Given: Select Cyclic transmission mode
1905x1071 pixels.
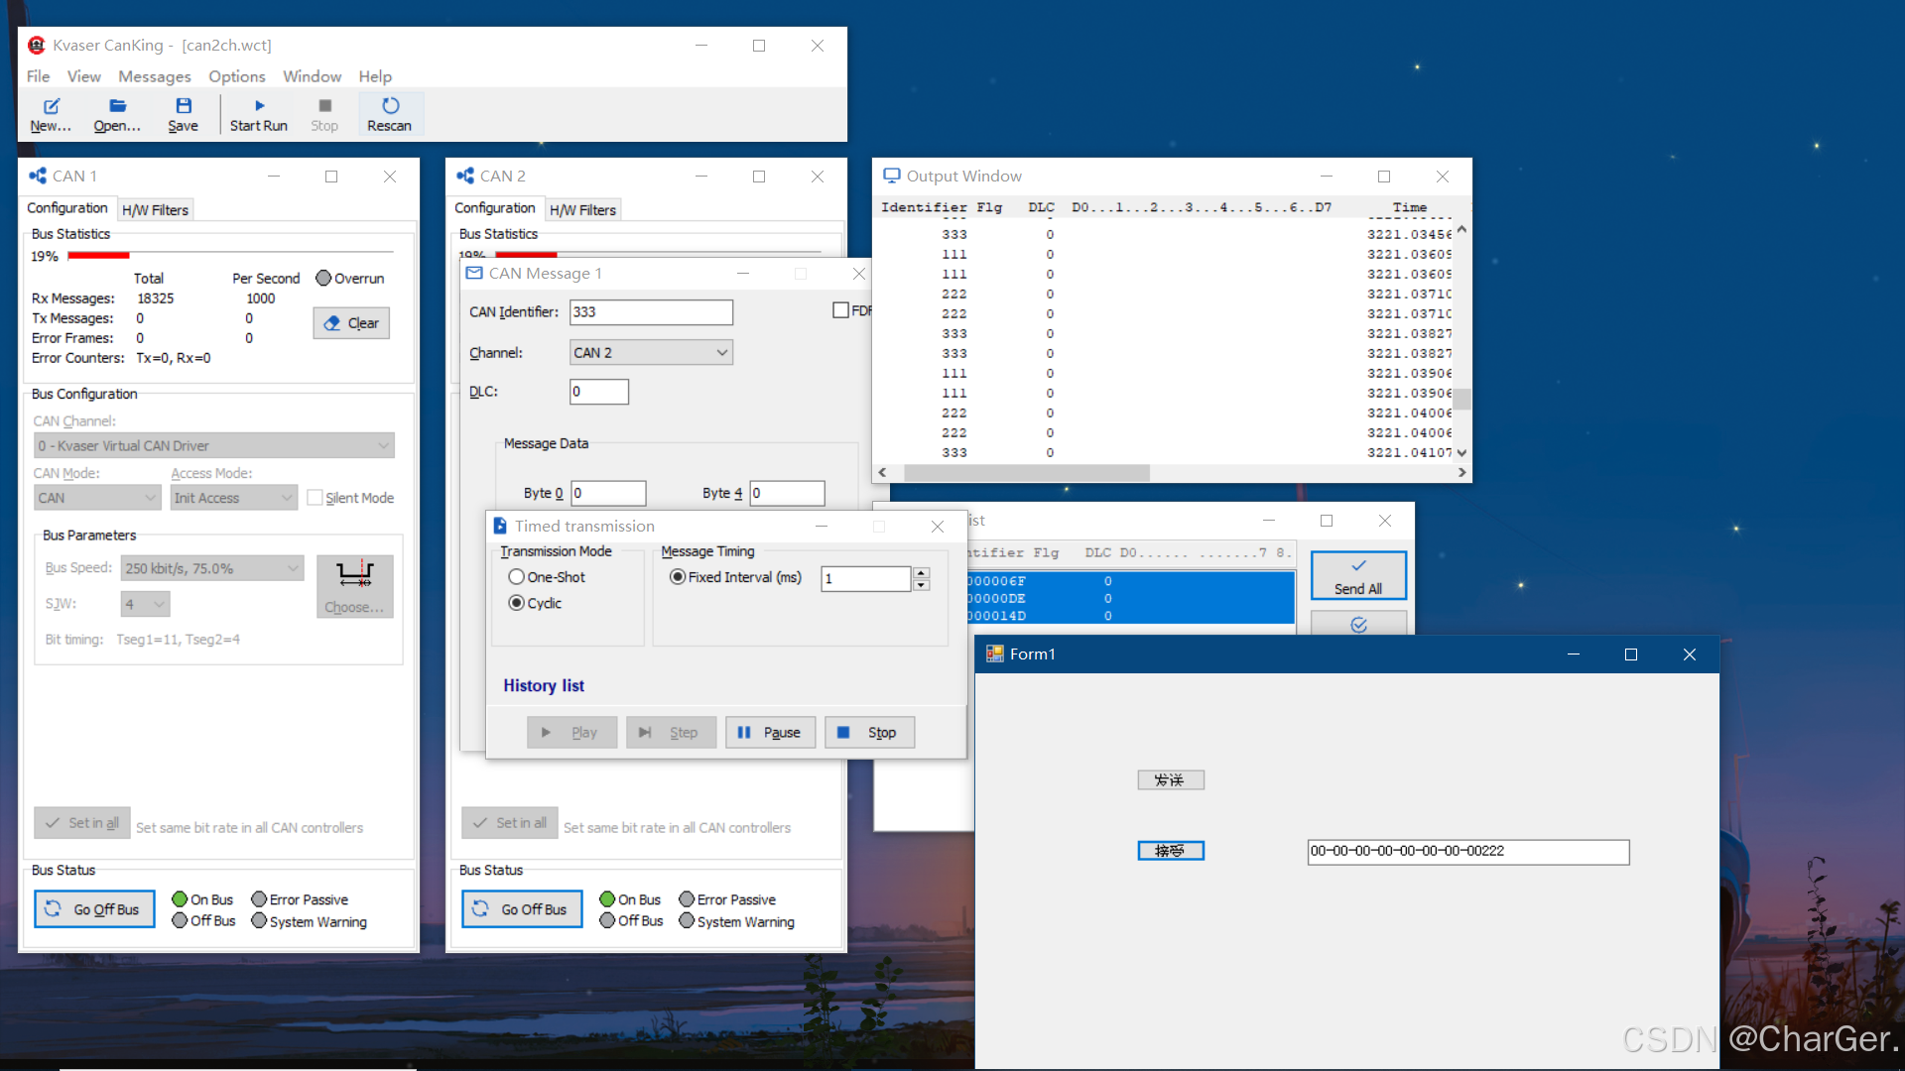Looking at the screenshot, I should tap(516, 603).
